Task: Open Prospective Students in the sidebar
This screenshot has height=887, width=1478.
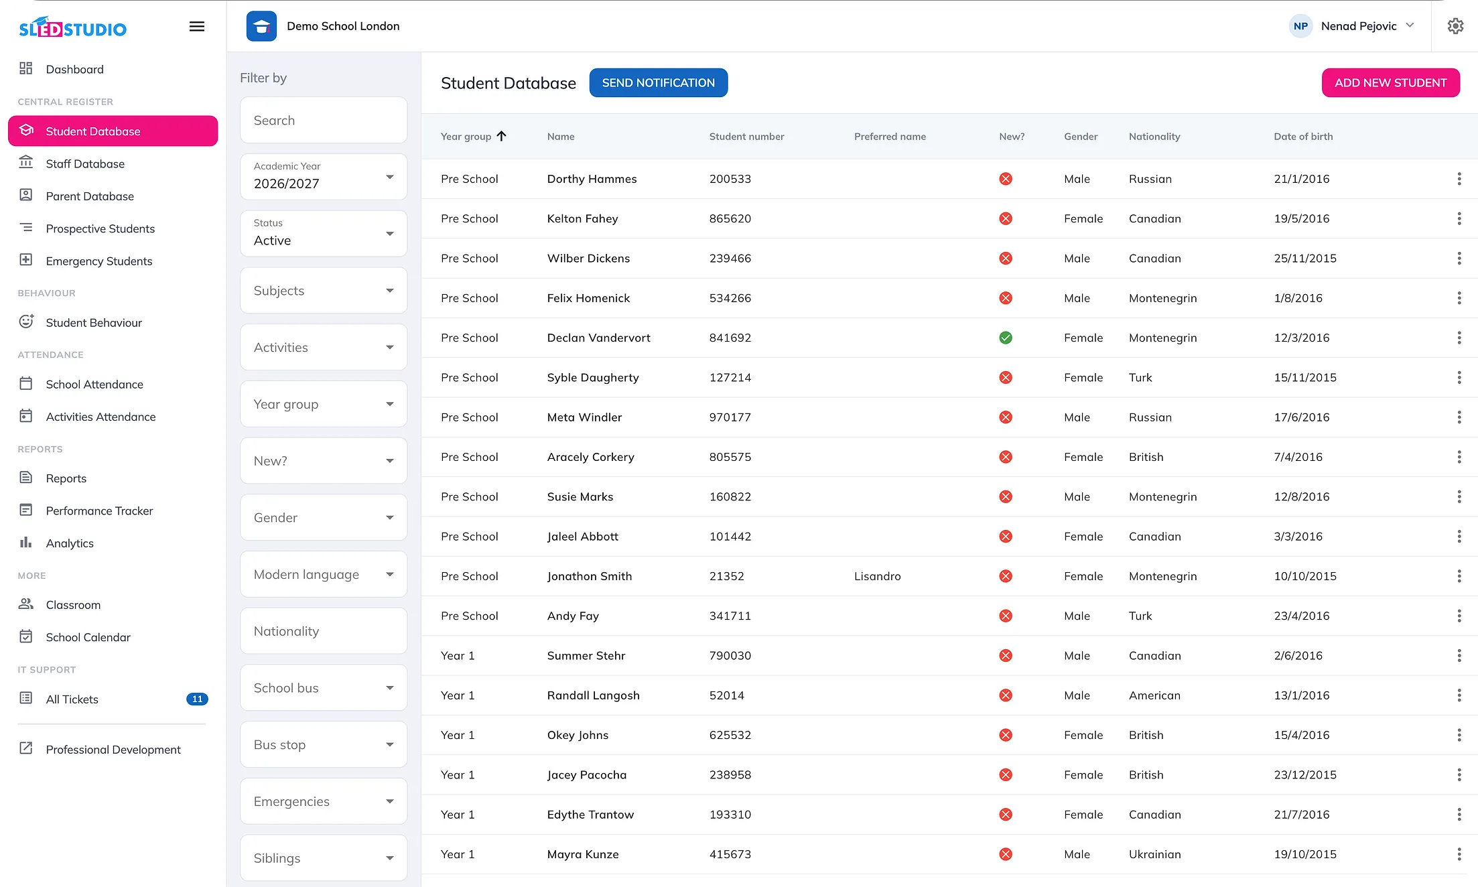Action: (x=113, y=228)
